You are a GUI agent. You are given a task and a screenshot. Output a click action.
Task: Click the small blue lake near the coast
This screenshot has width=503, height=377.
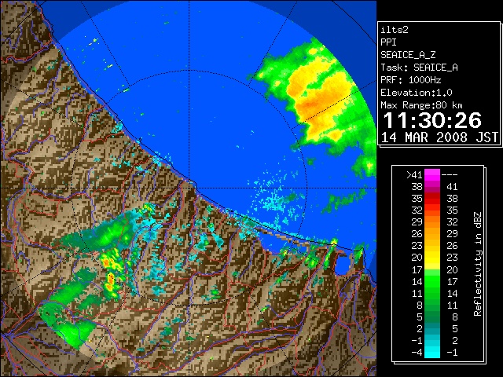tap(343, 264)
